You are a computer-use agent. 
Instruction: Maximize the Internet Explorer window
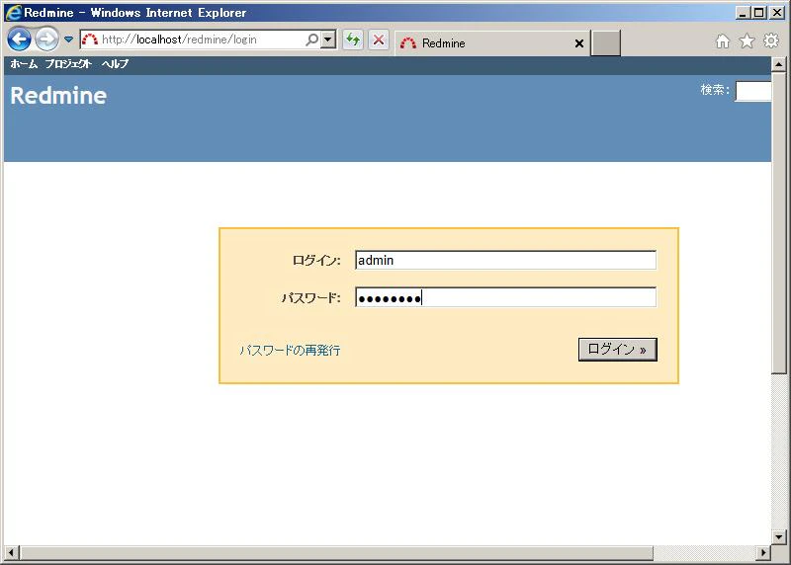click(758, 13)
